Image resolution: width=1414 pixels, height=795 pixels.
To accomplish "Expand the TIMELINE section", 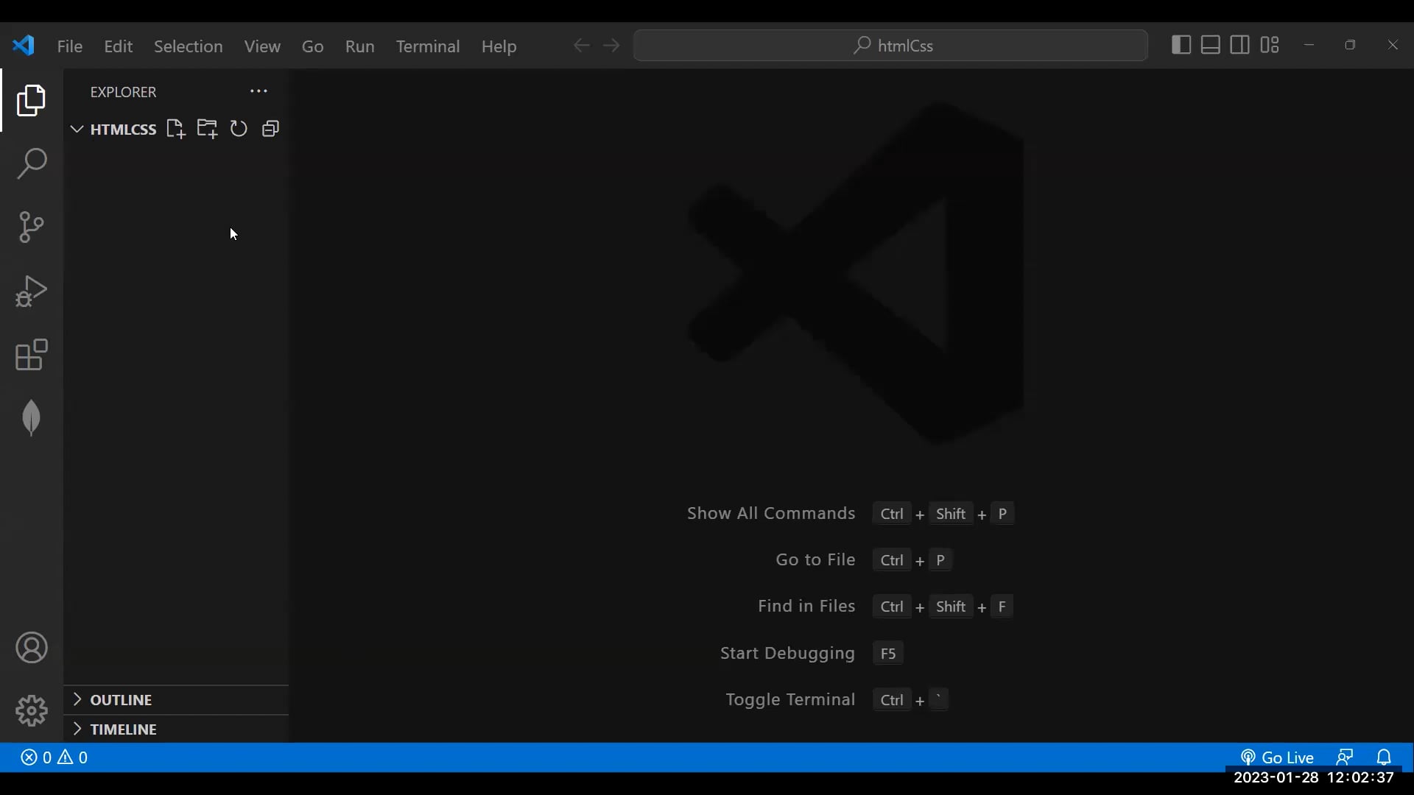I will 123,729.
